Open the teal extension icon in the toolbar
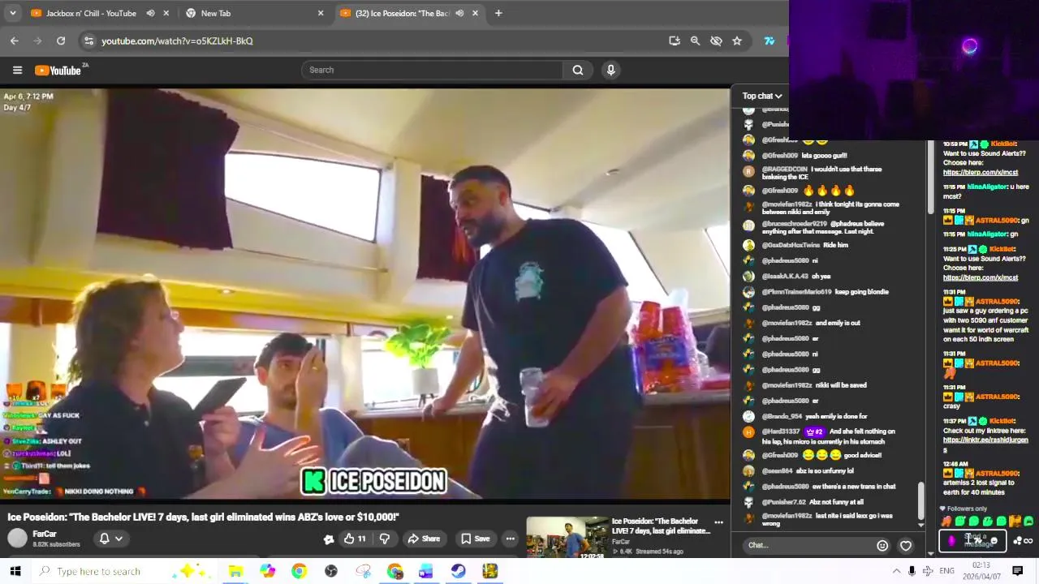 769,41
